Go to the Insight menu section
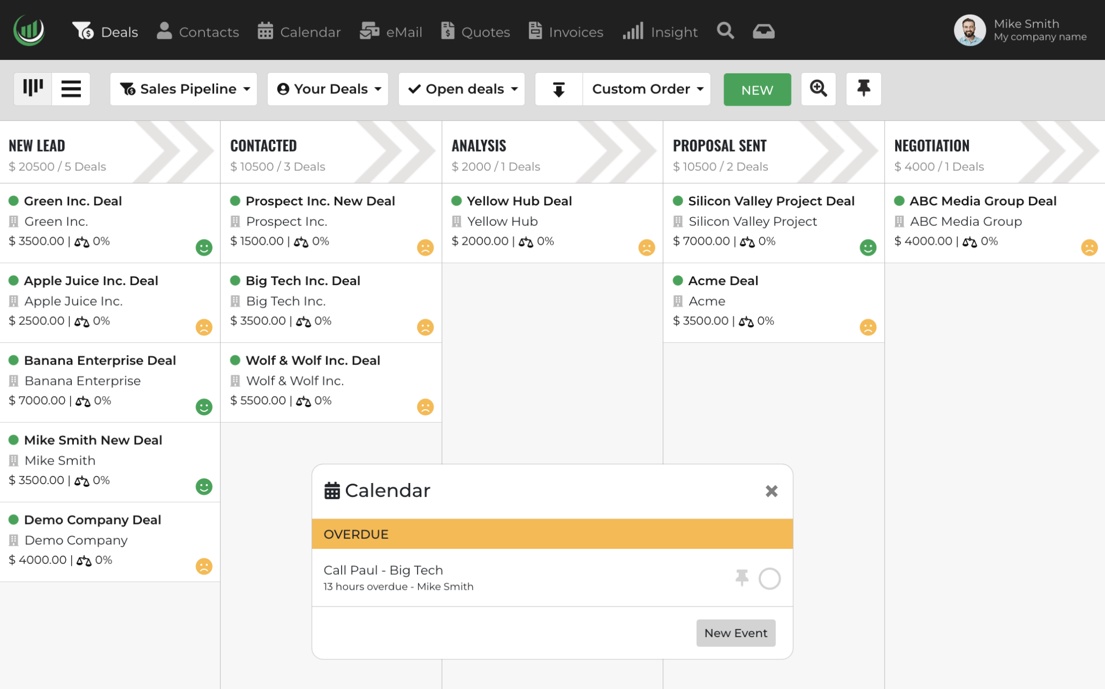The image size is (1105, 689). pos(660,32)
